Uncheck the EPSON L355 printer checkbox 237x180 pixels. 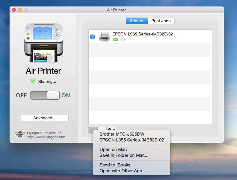pyautogui.click(x=92, y=37)
